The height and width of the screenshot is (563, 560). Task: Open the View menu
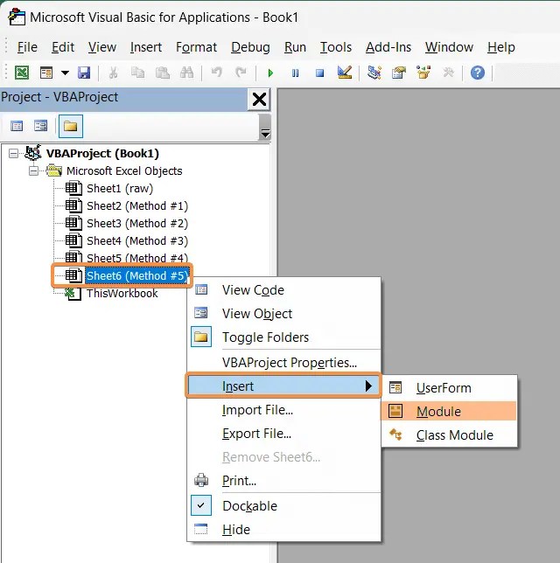click(102, 47)
